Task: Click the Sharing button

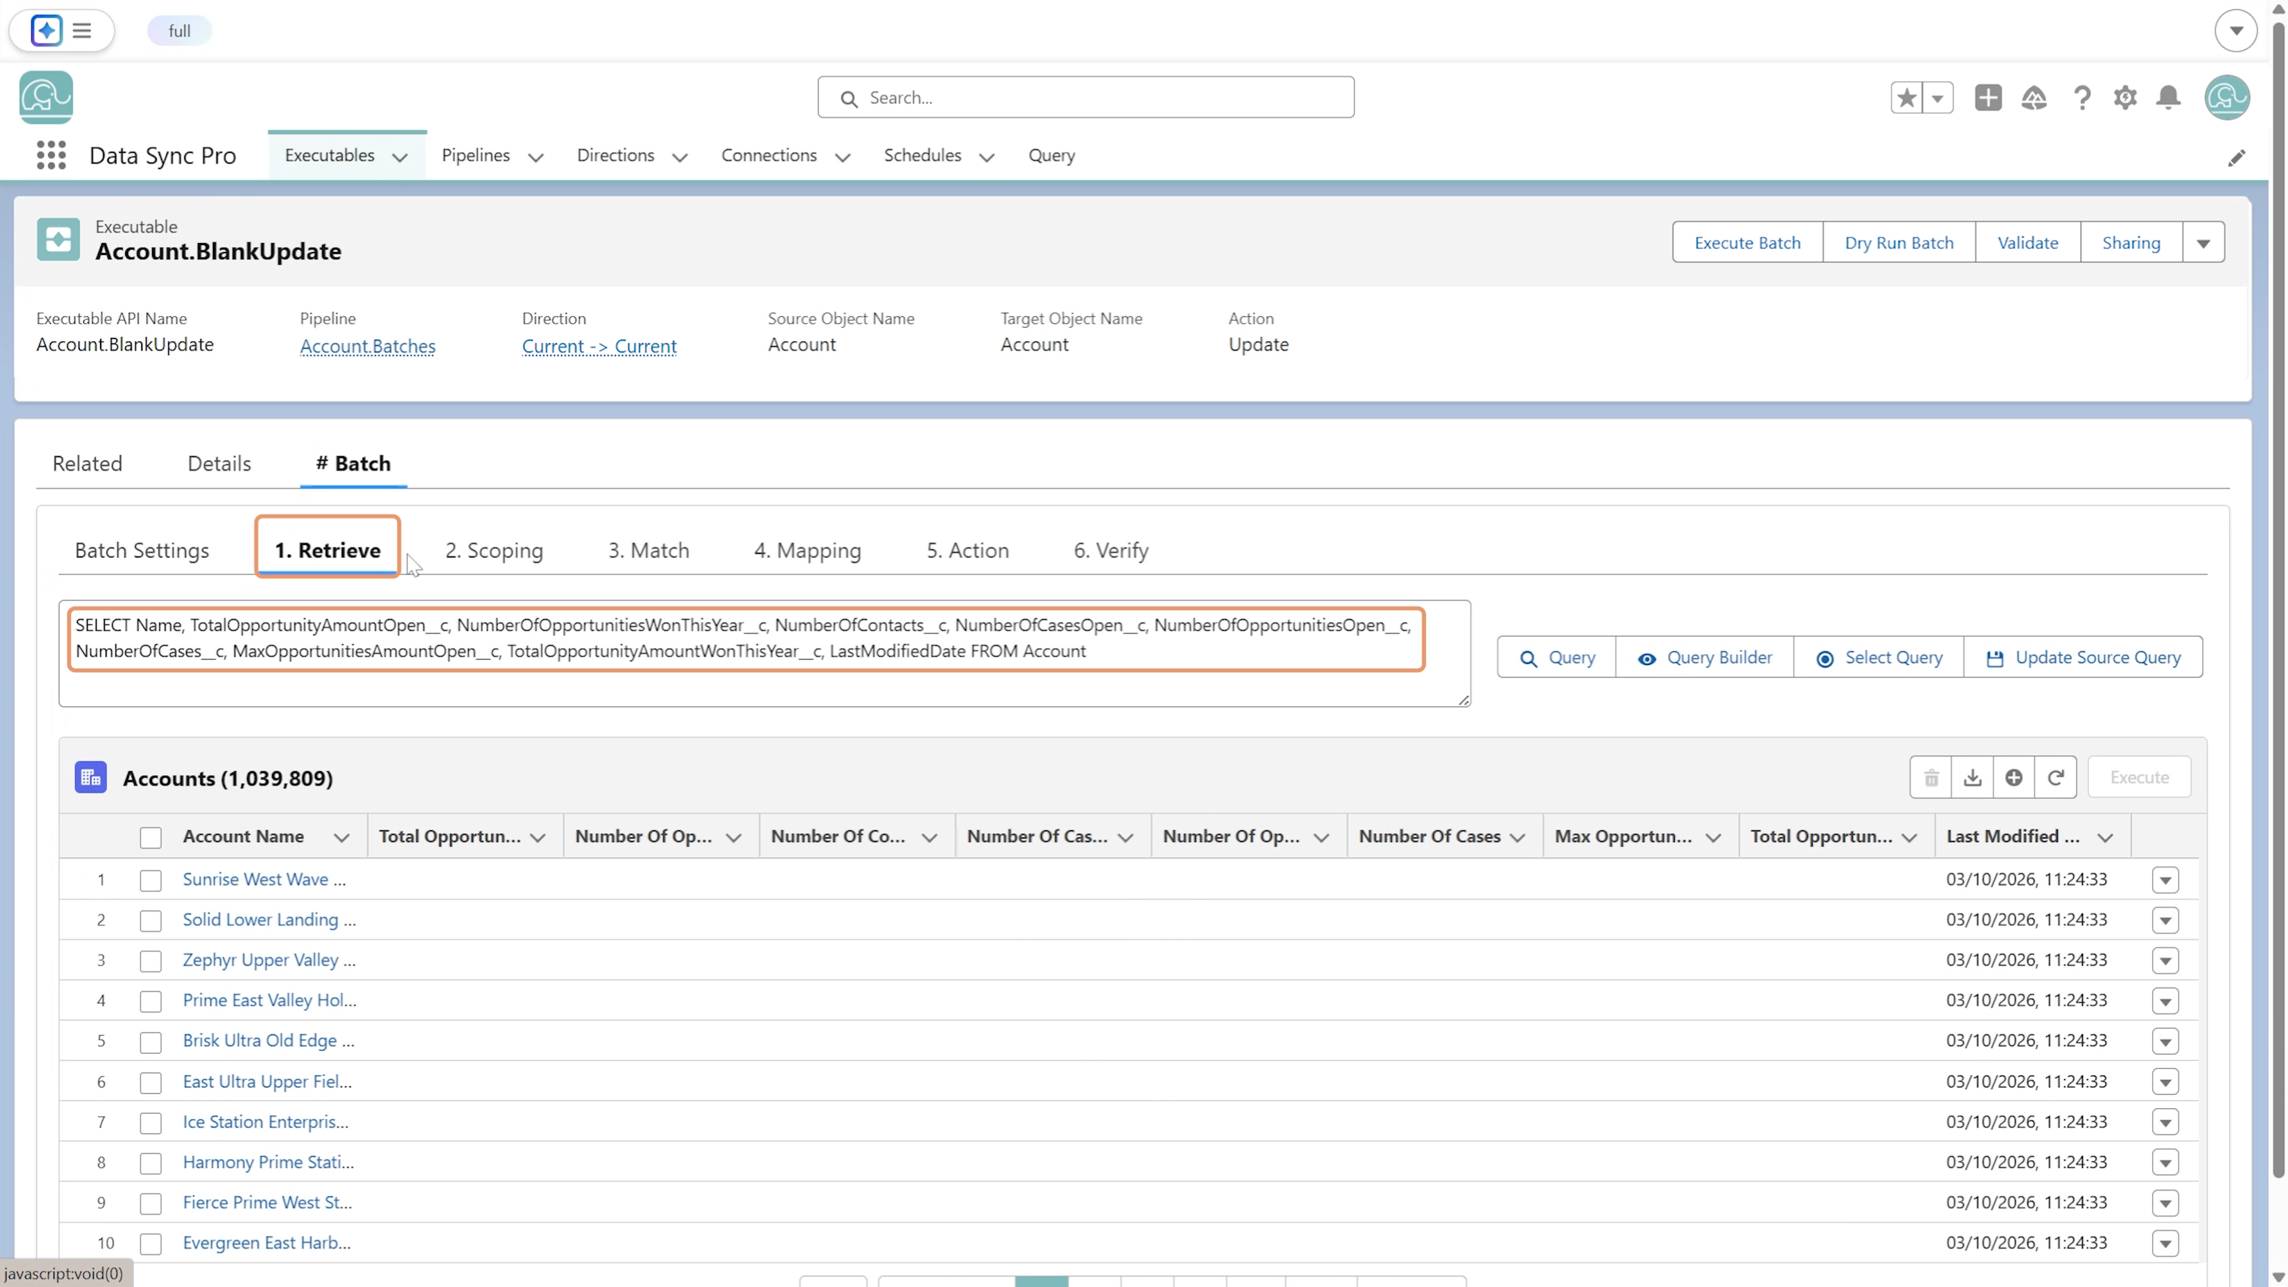Action: coord(2131,243)
